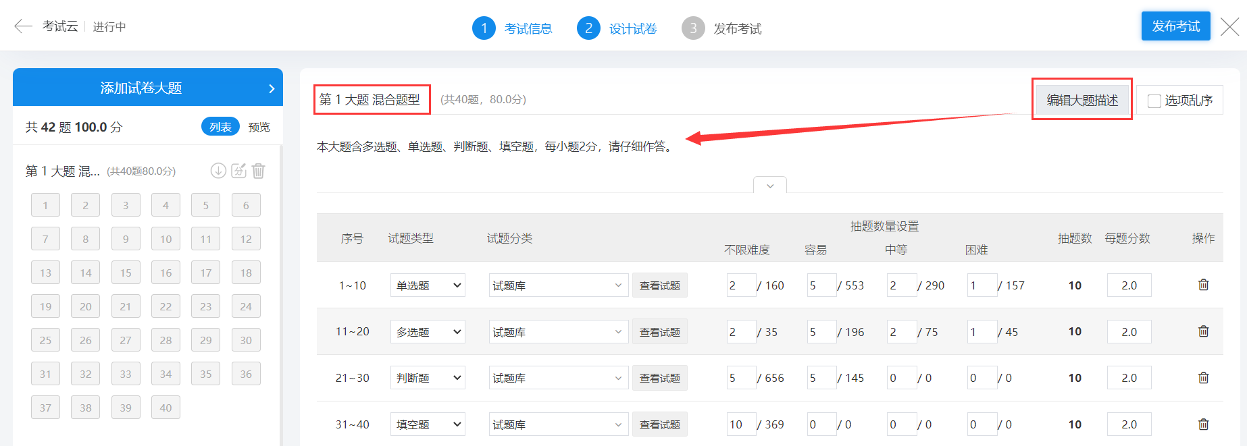Click the 每题分数 input in 填空题 row

[1129, 424]
